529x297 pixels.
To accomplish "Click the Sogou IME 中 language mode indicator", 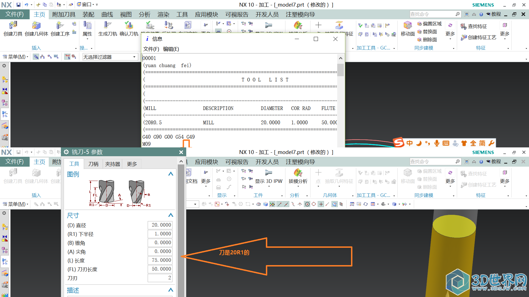I will (409, 143).
